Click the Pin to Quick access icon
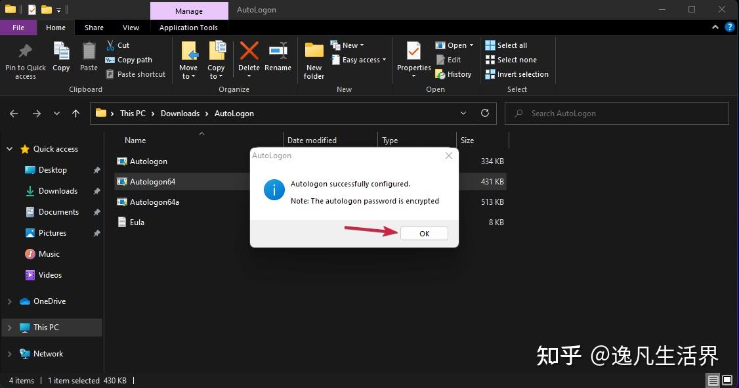The width and height of the screenshot is (739, 388). tap(25, 59)
